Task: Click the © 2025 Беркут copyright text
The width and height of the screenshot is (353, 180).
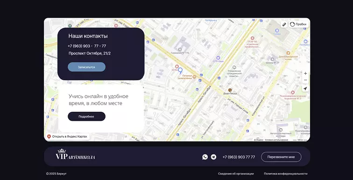Action: pos(56,174)
